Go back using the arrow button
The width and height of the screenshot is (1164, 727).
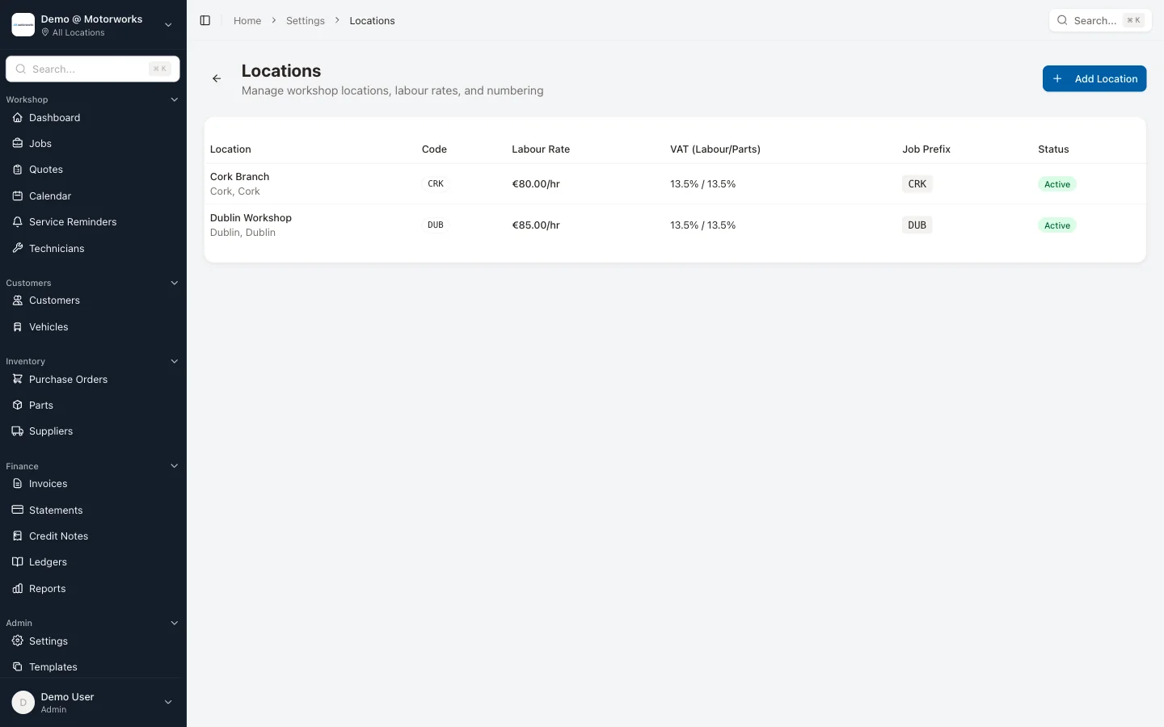(x=217, y=78)
